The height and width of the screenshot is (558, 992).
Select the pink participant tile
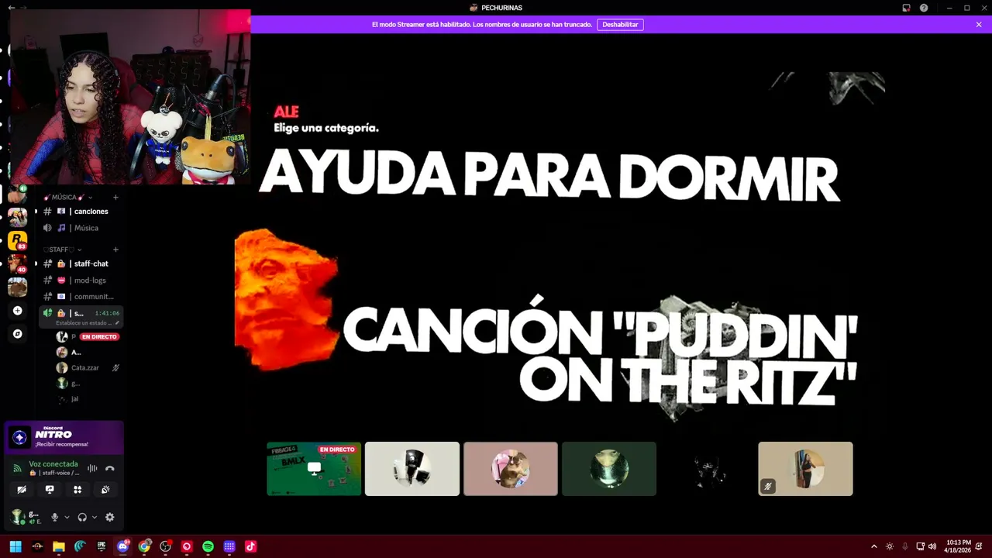pyautogui.click(x=511, y=469)
